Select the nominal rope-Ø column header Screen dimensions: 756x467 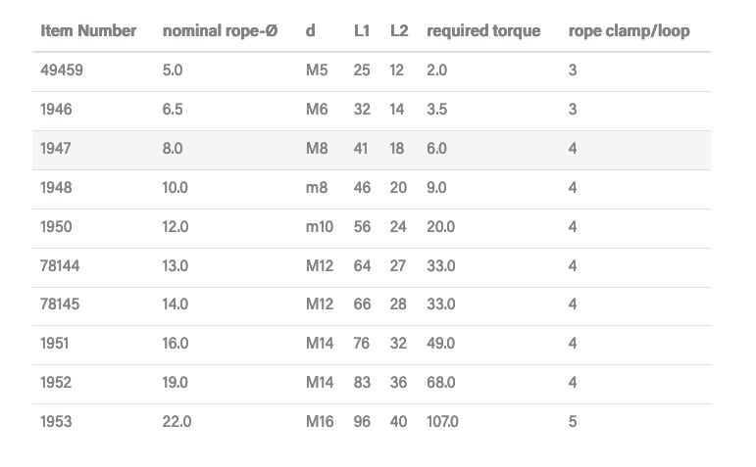click(x=221, y=30)
